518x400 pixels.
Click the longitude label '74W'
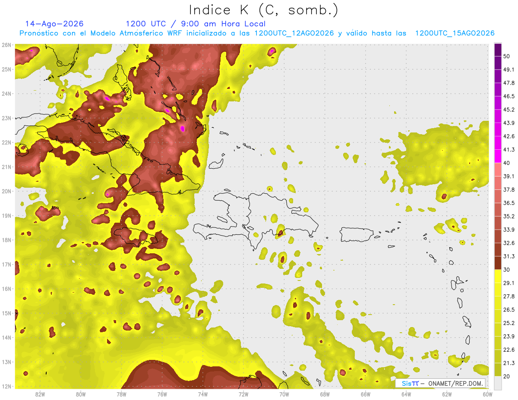point(203,394)
